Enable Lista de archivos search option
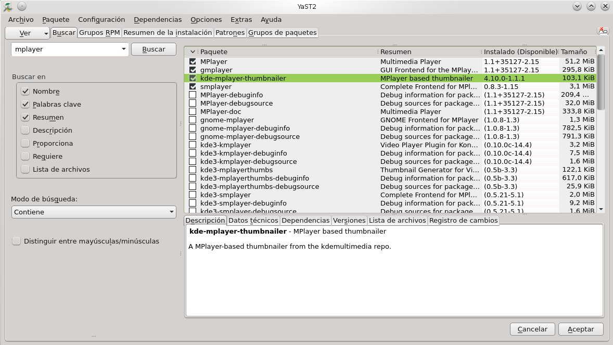Screen dimensions: 613x345 click(x=25, y=169)
